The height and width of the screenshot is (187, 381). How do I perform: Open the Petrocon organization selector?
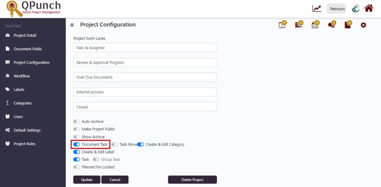point(336,9)
